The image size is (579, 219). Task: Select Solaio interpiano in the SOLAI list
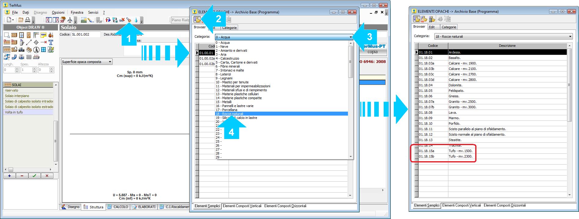17,96
